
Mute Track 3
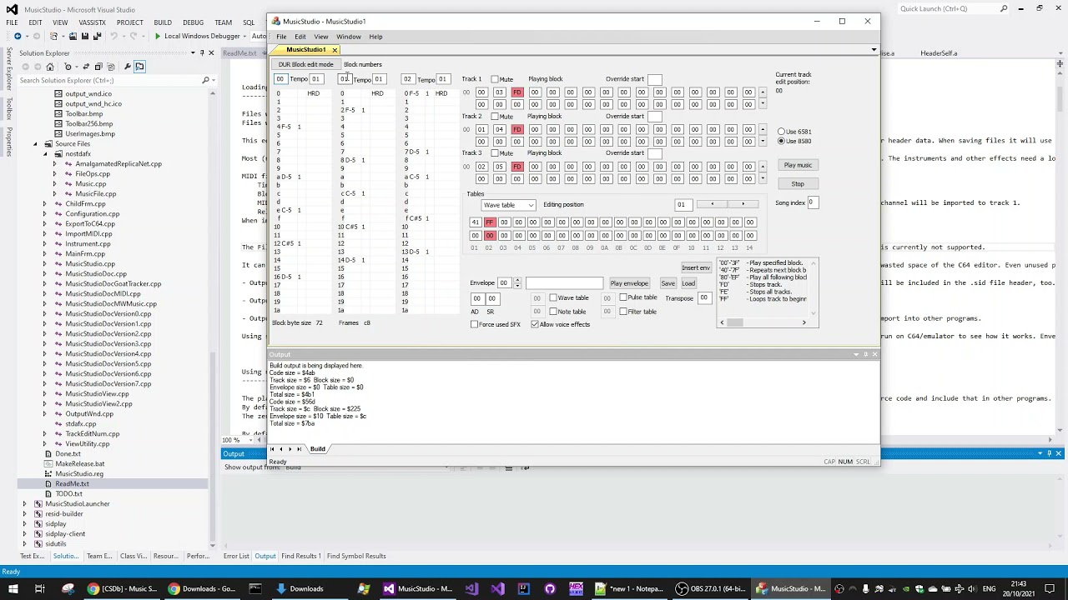pos(495,152)
